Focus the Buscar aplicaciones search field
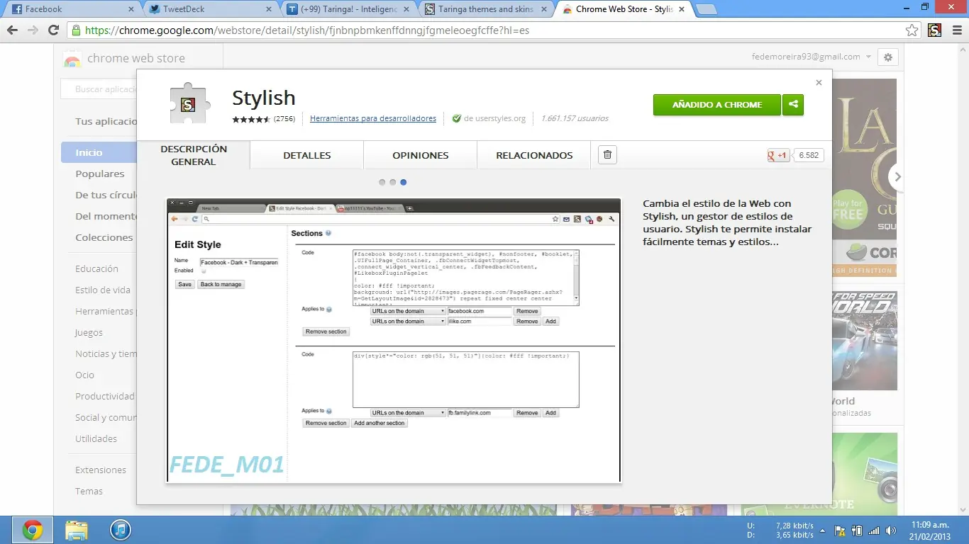Viewport: 969px width, 544px height. (99, 89)
